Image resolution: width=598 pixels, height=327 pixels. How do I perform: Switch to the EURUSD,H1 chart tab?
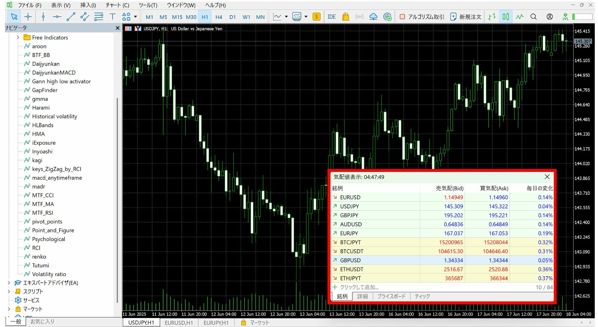point(178,323)
